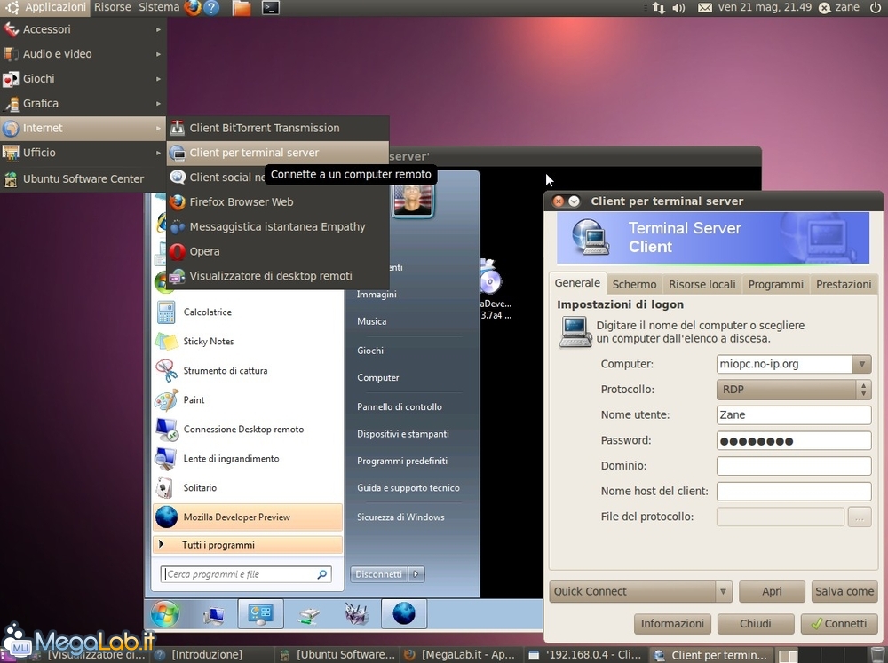Click the Informazioni button
888x663 pixels.
[672, 624]
